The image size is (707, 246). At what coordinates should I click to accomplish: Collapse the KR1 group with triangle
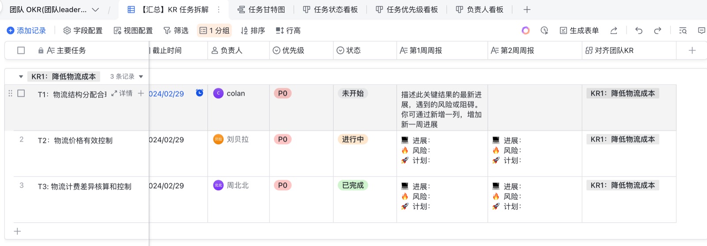[21, 76]
